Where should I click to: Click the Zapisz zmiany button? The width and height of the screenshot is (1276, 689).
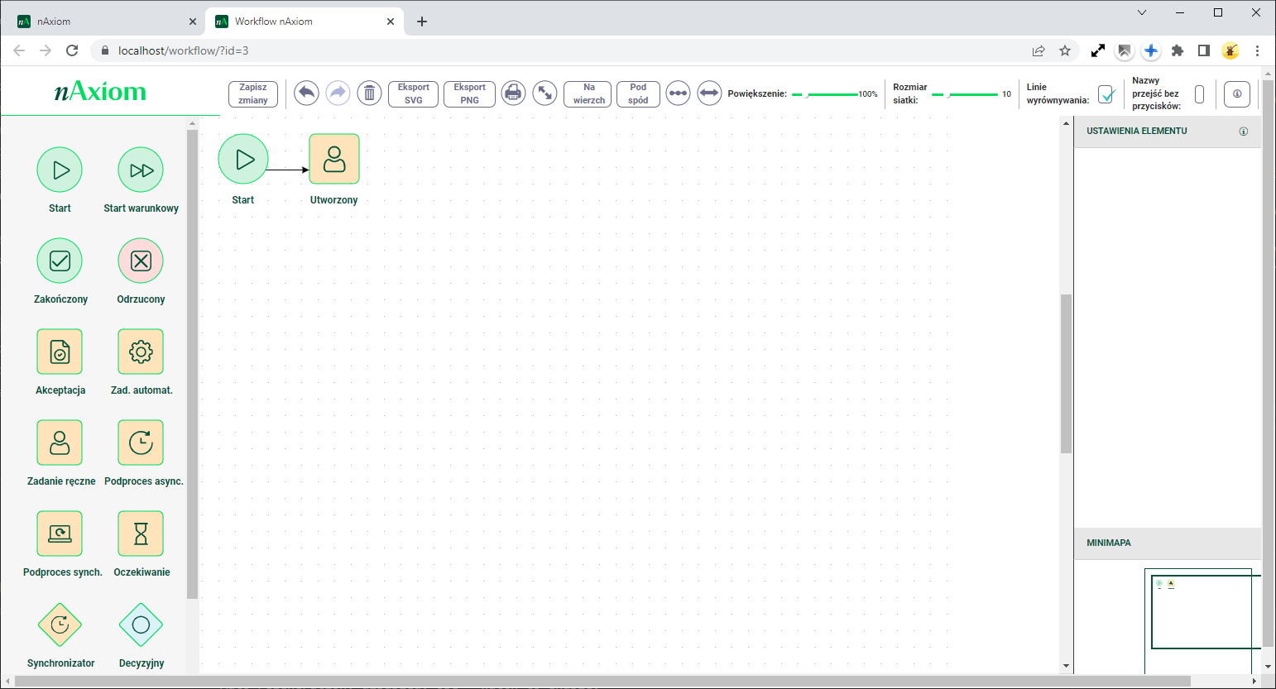click(252, 93)
